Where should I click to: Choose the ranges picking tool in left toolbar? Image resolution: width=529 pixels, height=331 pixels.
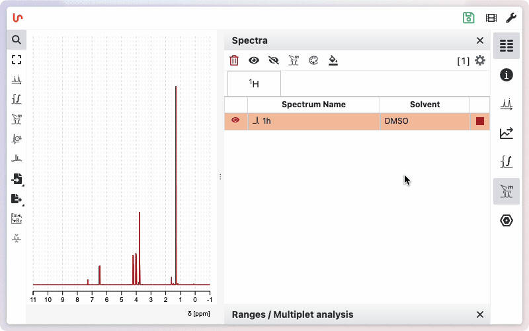[x=17, y=119]
